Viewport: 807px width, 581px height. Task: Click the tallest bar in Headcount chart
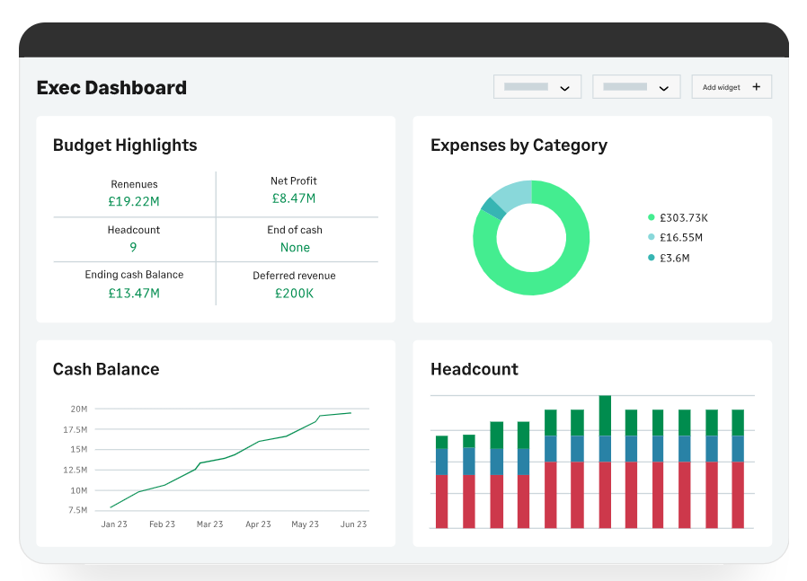pos(605,462)
